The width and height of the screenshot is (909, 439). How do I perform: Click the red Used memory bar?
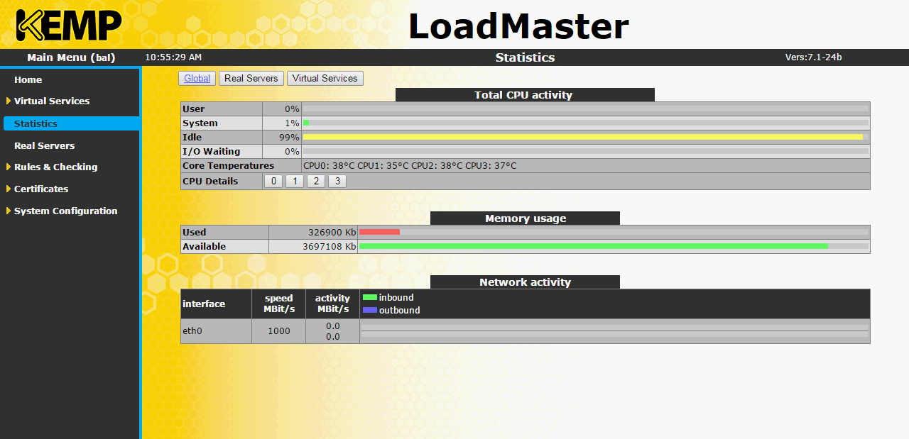(379, 232)
